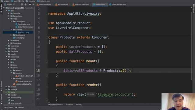Click the editor vertical scrollbar

point(191,46)
